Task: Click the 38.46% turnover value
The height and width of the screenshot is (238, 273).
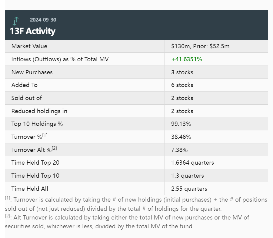Action: coord(181,137)
